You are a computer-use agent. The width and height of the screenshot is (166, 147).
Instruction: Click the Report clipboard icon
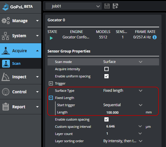(x=6, y=106)
